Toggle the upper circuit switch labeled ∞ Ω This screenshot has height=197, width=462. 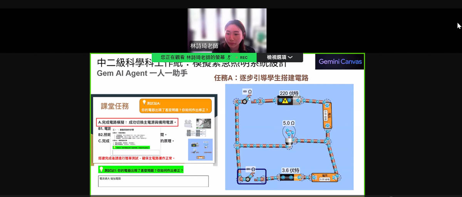click(x=247, y=101)
